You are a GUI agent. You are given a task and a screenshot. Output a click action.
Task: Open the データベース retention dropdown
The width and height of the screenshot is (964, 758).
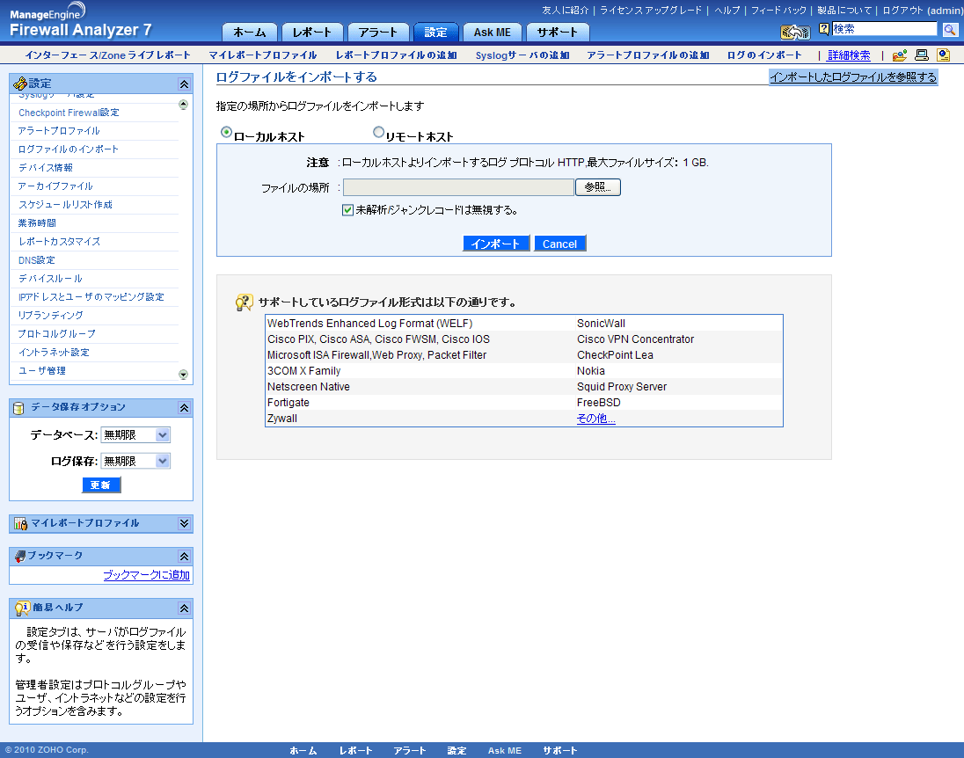[x=135, y=434]
